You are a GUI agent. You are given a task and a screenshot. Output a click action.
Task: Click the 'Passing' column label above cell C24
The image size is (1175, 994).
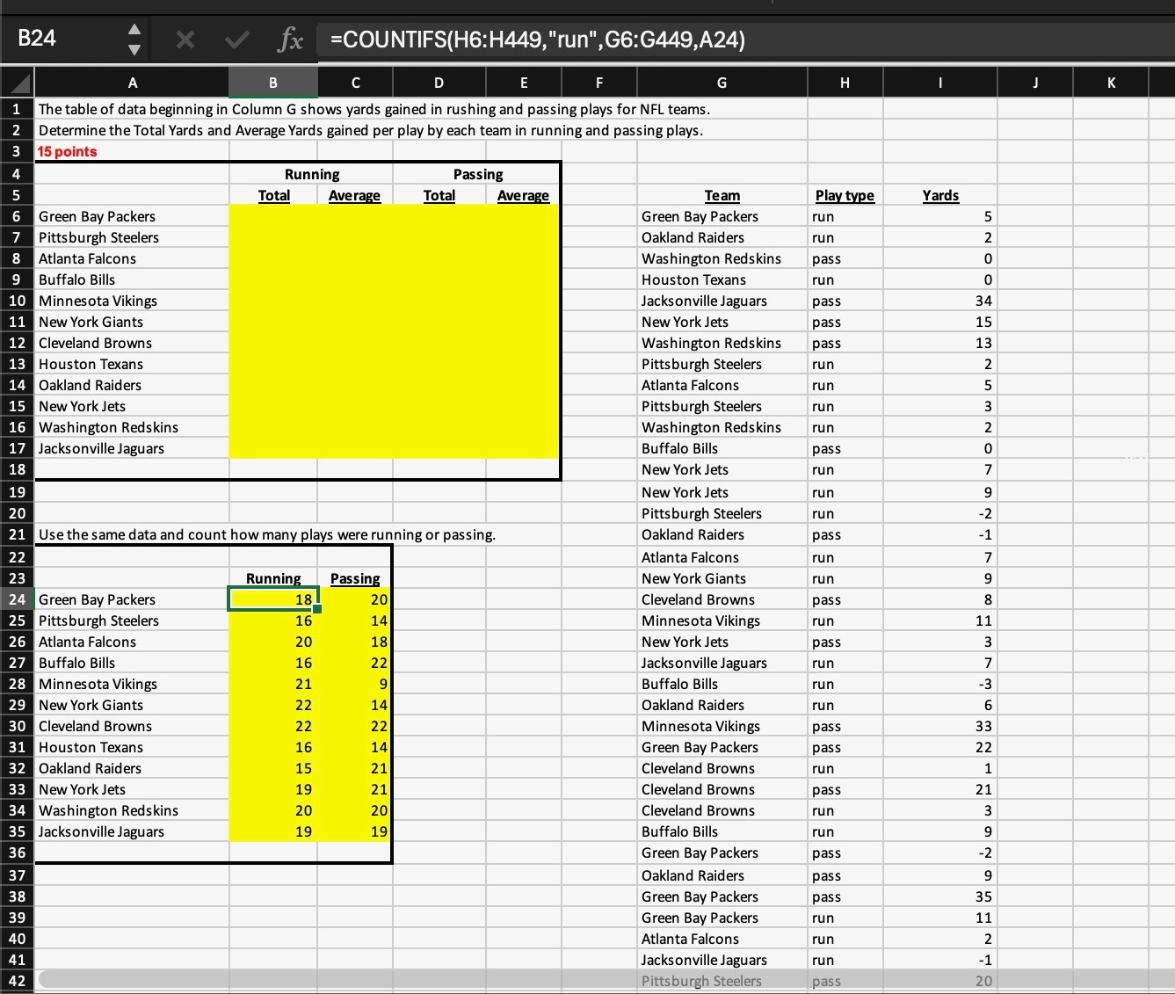coord(354,578)
